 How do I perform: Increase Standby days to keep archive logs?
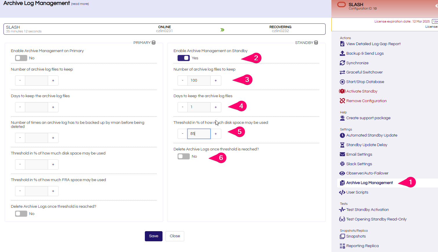[216, 107]
